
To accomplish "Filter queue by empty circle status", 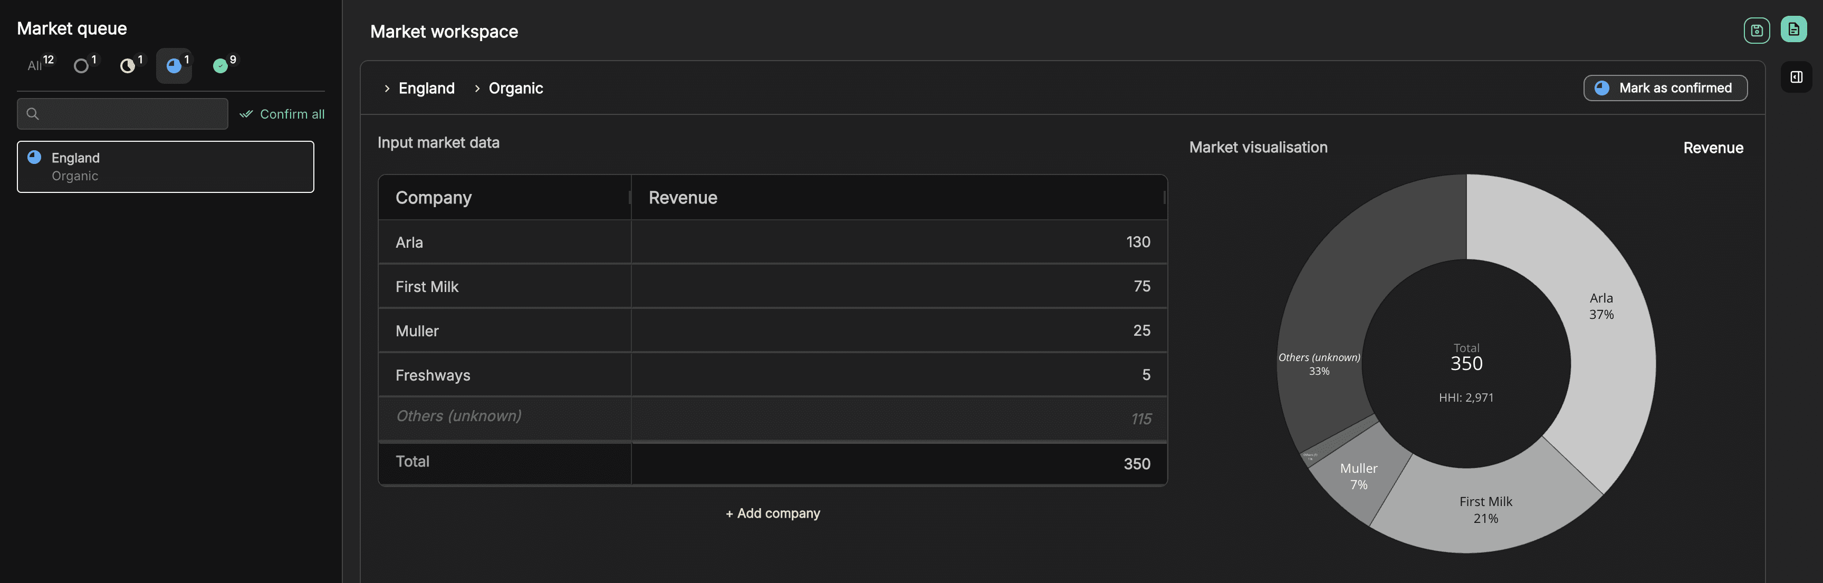I will click(x=82, y=66).
